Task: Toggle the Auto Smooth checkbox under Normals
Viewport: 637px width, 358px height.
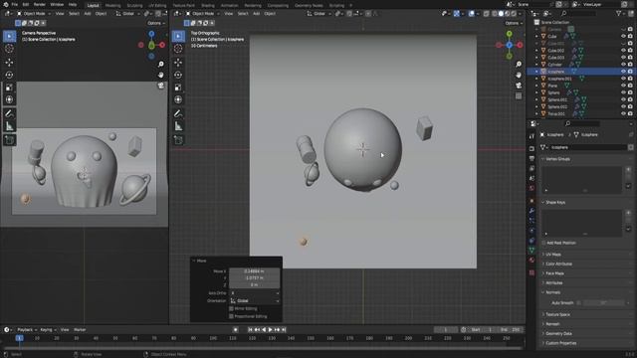Action: tap(579, 302)
